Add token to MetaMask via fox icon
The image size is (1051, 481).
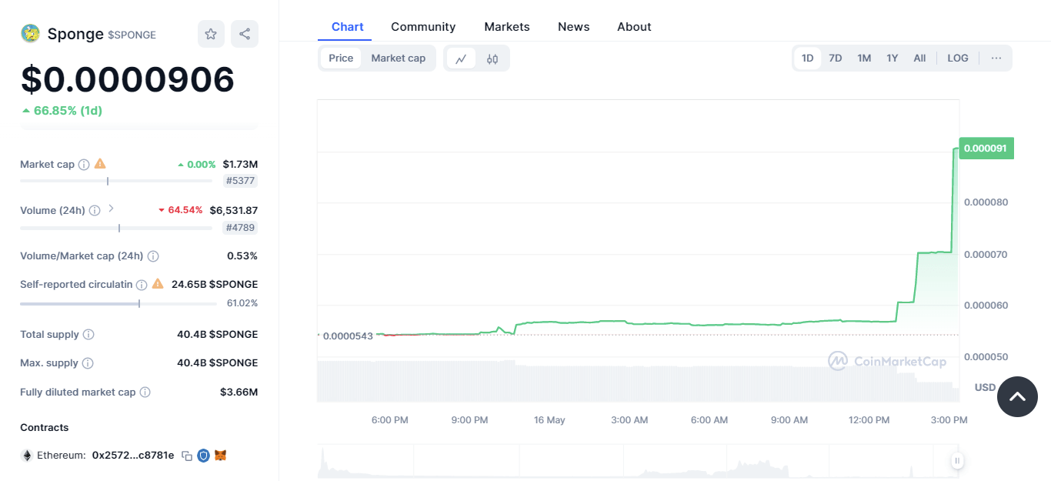tap(220, 456)
